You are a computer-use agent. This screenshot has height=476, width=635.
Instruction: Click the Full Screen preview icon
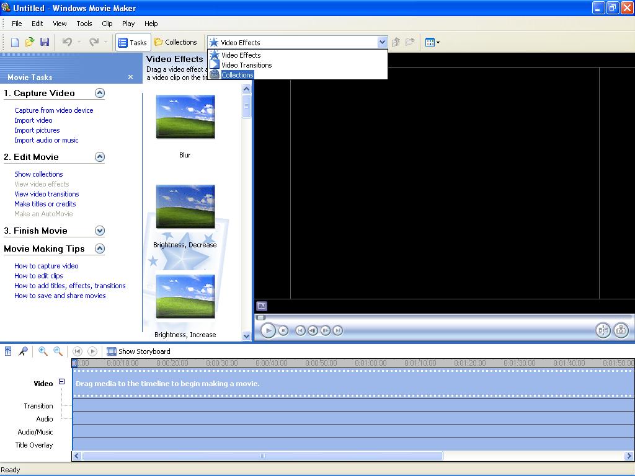pos(262,306)
